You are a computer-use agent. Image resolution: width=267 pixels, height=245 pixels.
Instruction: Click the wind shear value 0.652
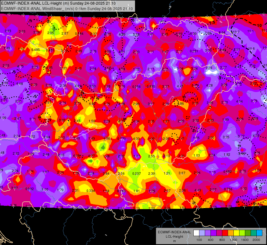(228, 172)
